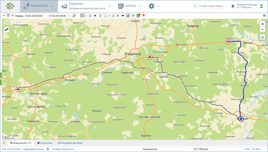Click the Murom blue vehicle marker

point(241,119)
